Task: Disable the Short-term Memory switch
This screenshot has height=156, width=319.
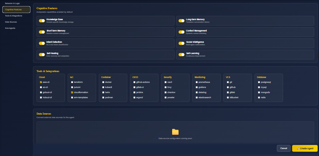Action: pyautogui.click(x=42, y=32)
